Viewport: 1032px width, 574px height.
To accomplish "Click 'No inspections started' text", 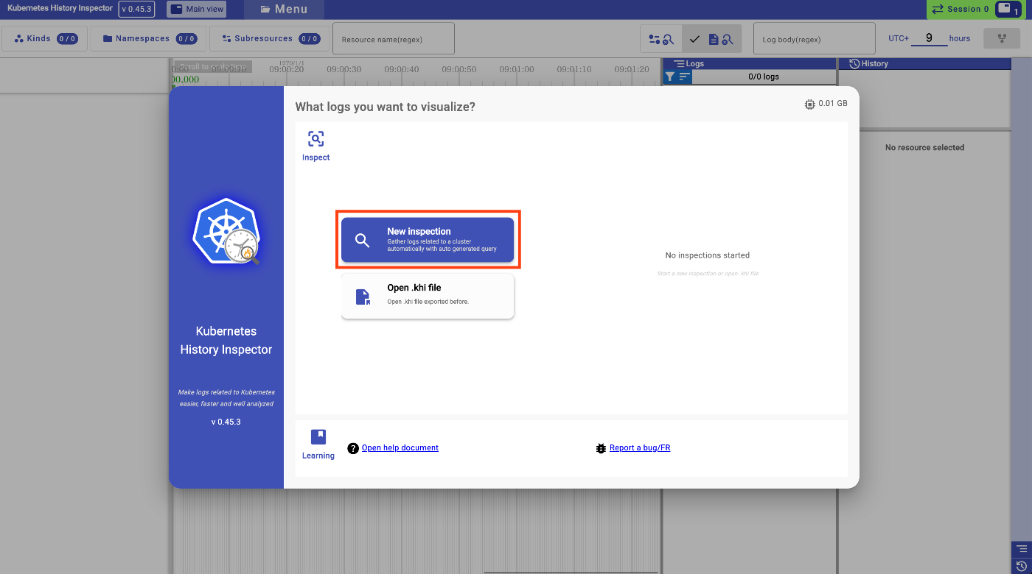I will (708, 255).
